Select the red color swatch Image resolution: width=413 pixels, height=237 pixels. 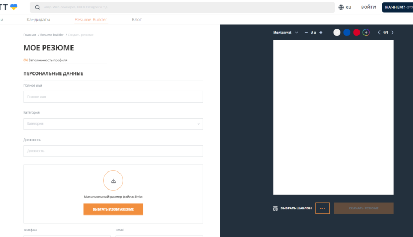[x=356, y=33]
